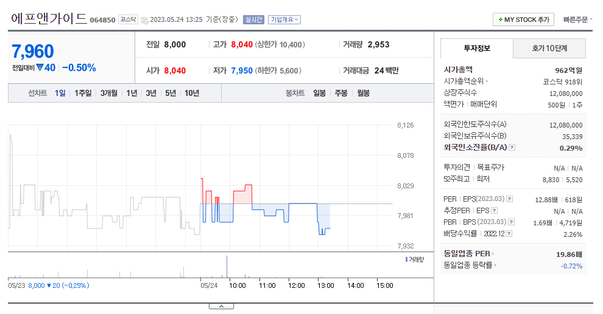Screen dimensions: 603x314
Task: Click the 52주최고 최저 value 8,830 5,520
Action: [562, 180]
